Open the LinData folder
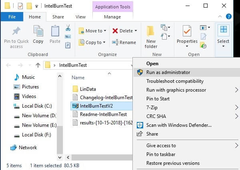This screenshot has width=240, height=170. pyautogui.click(x=88, y=89)
